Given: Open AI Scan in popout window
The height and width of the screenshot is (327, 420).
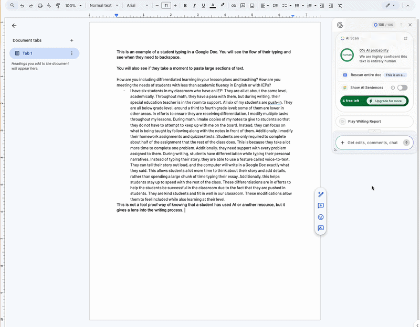Looking at the screenshot, I should tap(405, 38).
